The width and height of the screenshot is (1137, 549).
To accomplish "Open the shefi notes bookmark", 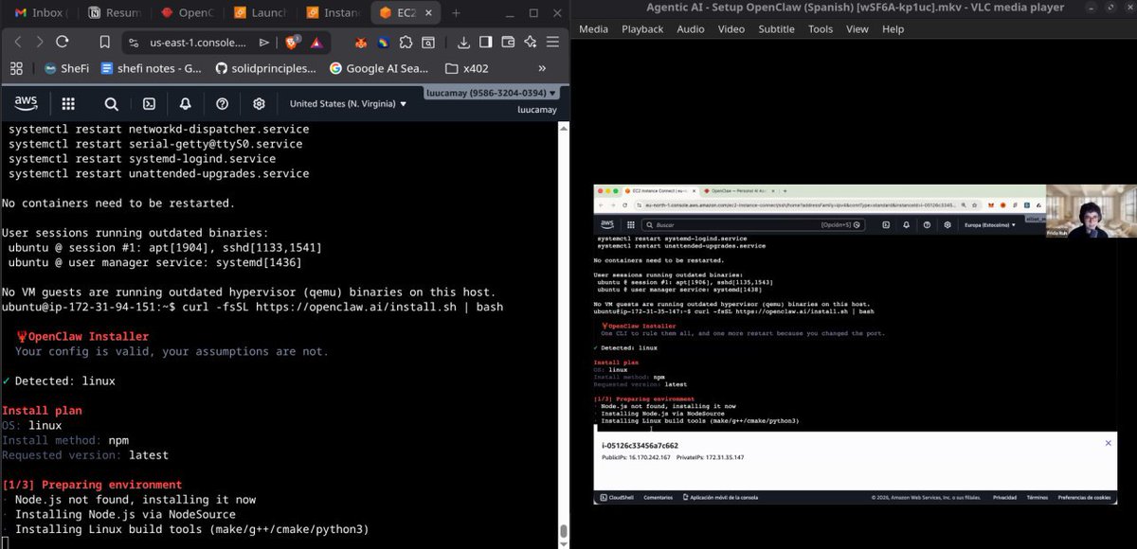I will (x=152, y=68).
